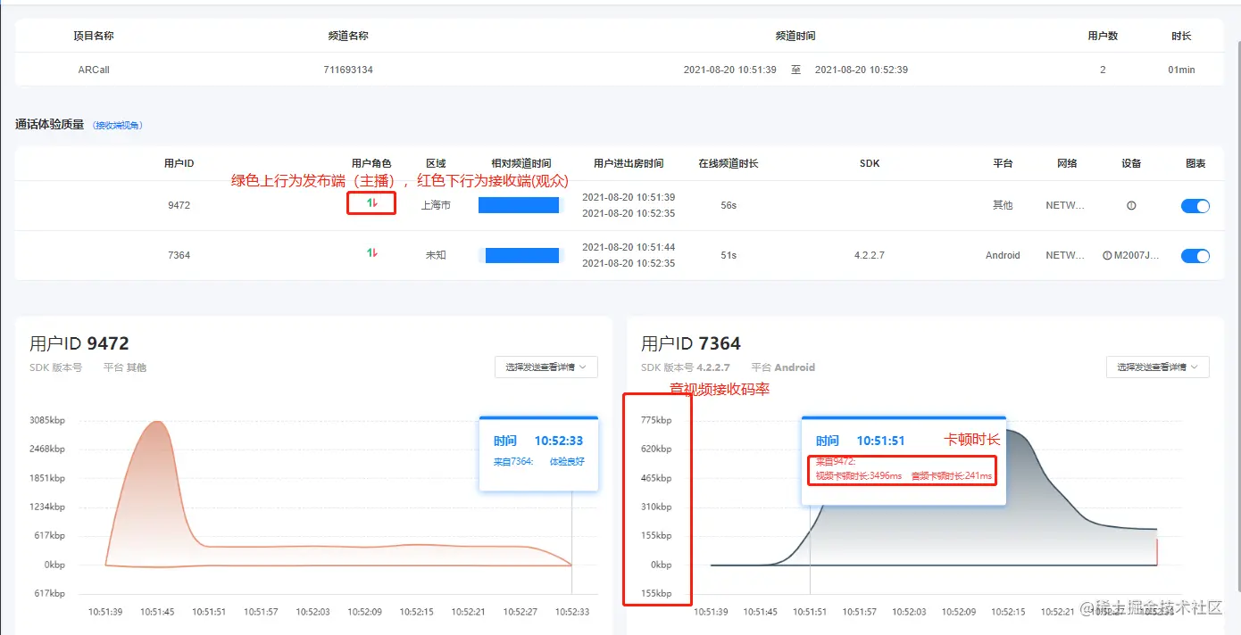Open 选择发送查看详情 dropdown in the 9472 chart

tap(546, 367)
